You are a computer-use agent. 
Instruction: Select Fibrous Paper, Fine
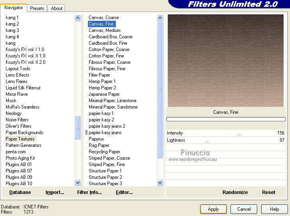point(107,69)
